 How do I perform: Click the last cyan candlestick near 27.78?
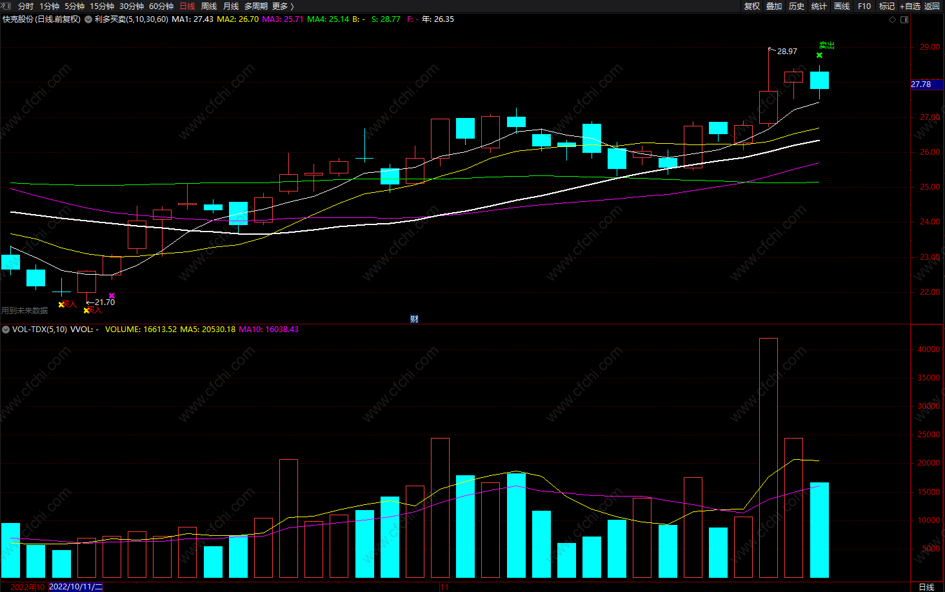click(x=819, y=80)
